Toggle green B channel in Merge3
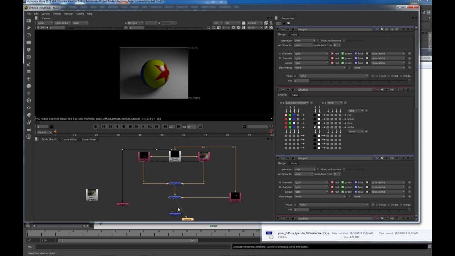The height and width of the screenshot is (256, 455). tap(342, 58)
